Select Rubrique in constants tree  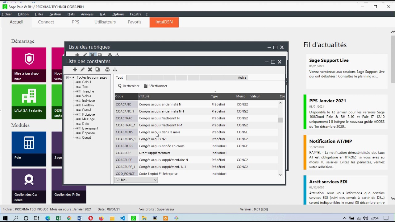click(89, 115)
